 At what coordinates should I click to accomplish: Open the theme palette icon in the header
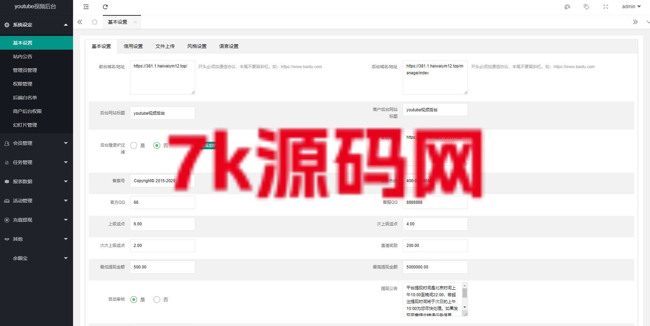tap(567, 7)
